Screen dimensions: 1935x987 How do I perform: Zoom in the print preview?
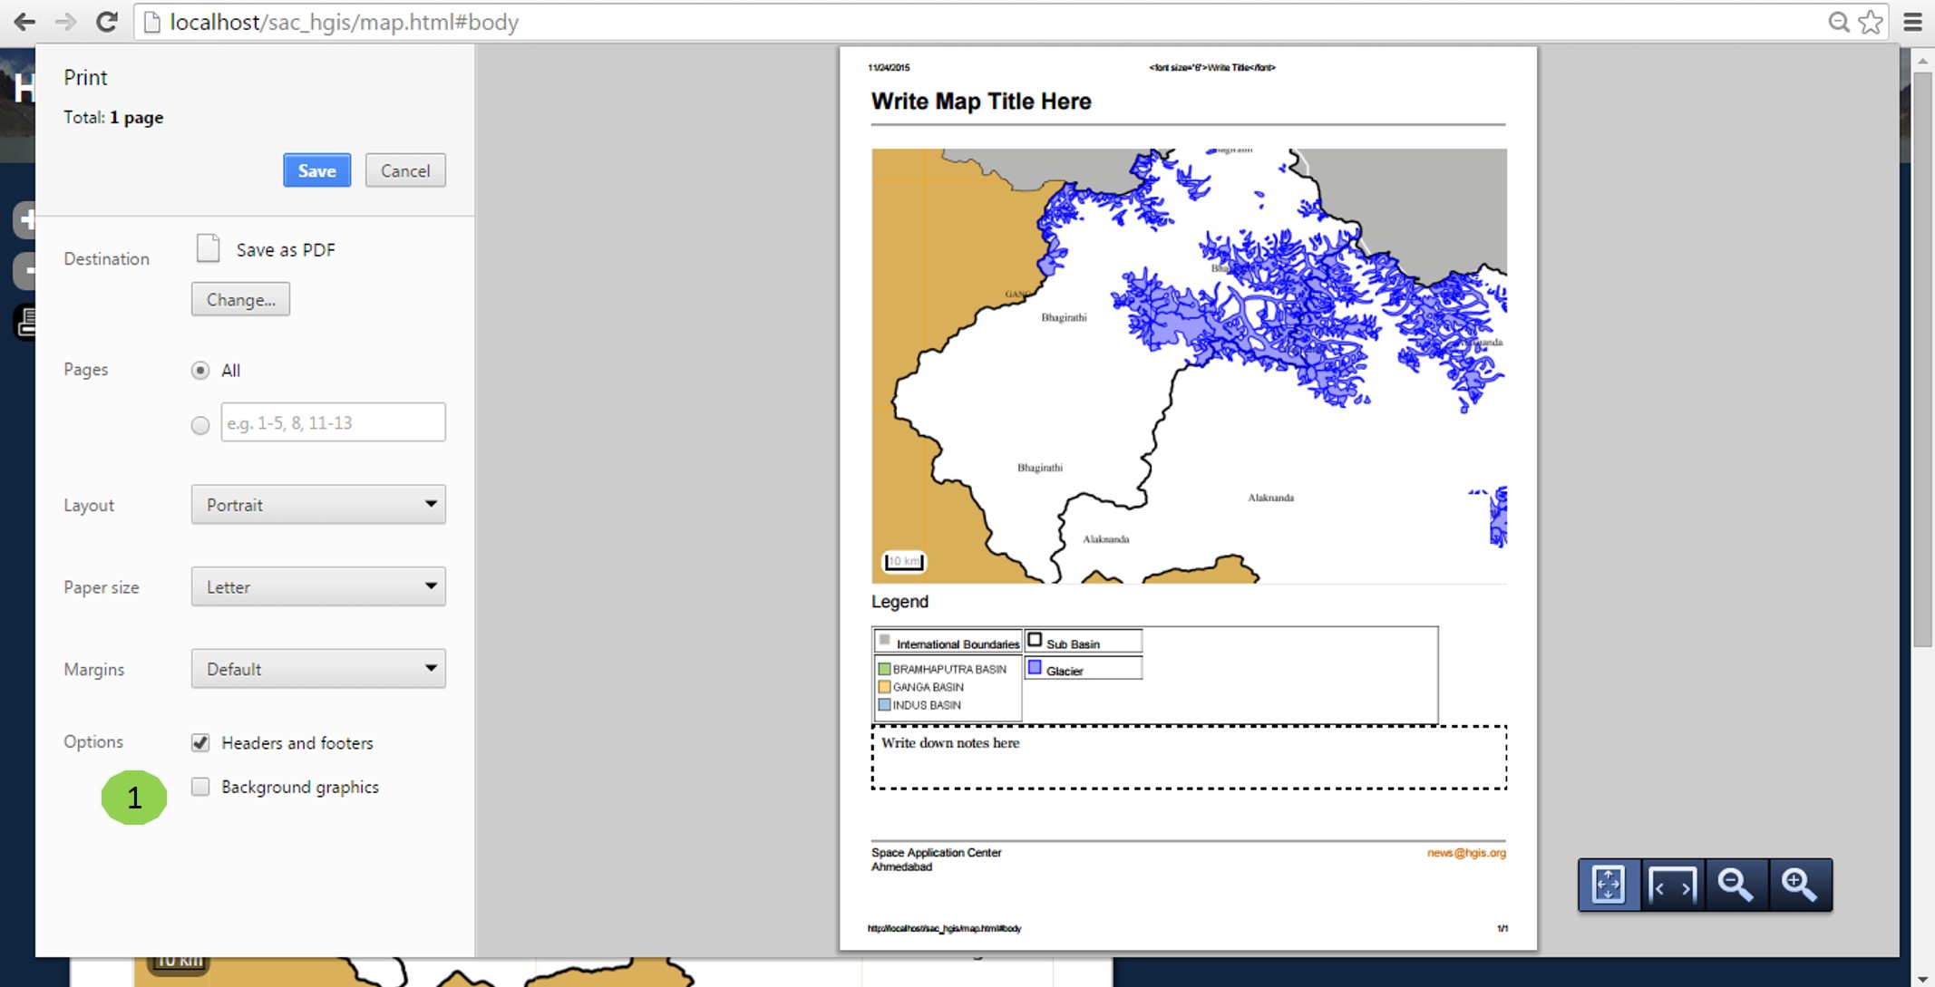click(1800, 885)
